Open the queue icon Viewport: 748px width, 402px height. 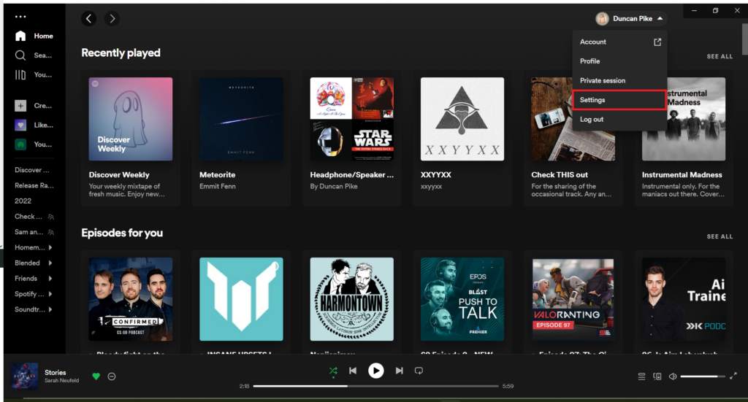641,376
